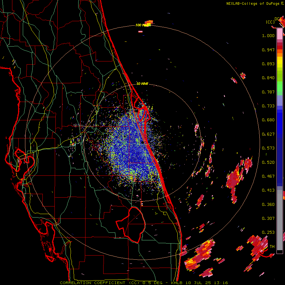Select the 0.840 value on the color scale
Viewport: 285px width, 285px height.
pyautogui.click(x=268, y=78)
